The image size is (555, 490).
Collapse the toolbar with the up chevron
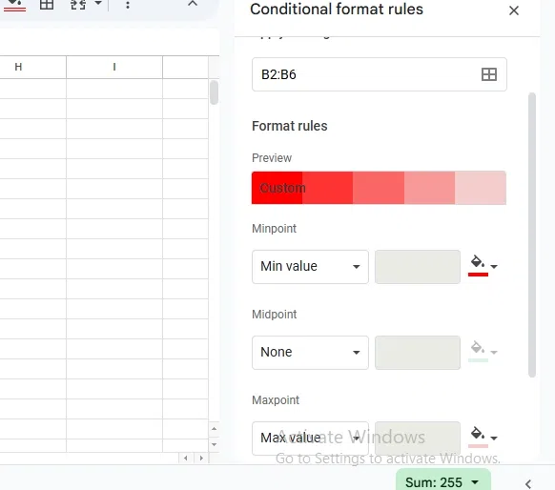pyautogui.click(x=193, y=4)
